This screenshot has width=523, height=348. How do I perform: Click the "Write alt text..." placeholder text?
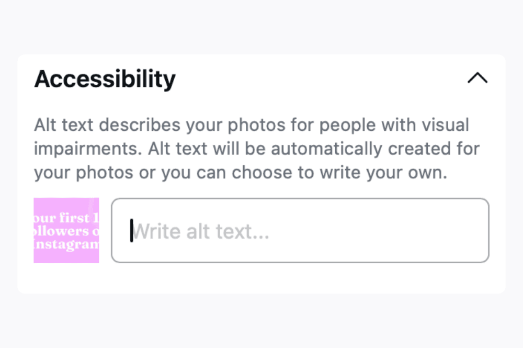[x=201, y=230]
